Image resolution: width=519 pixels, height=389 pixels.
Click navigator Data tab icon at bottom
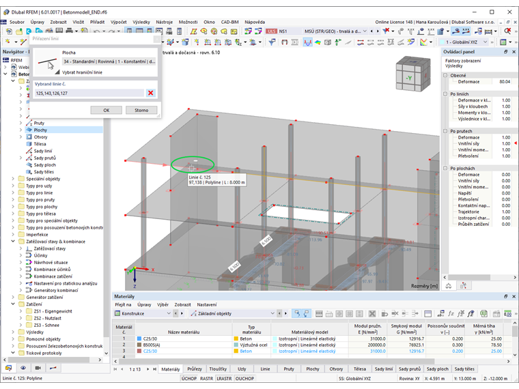tap(8, 368)
